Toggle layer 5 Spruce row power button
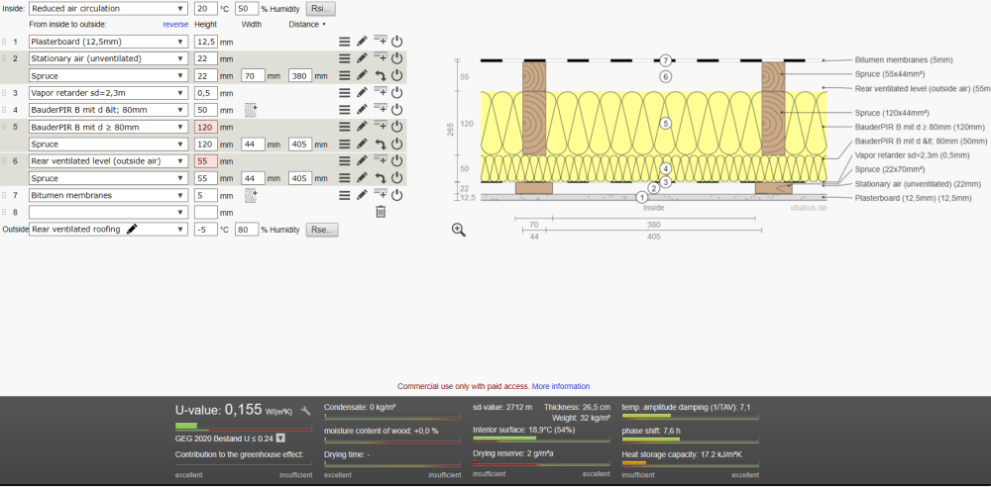The height and width of the screenshot is (487, 991). coord(397,144)
